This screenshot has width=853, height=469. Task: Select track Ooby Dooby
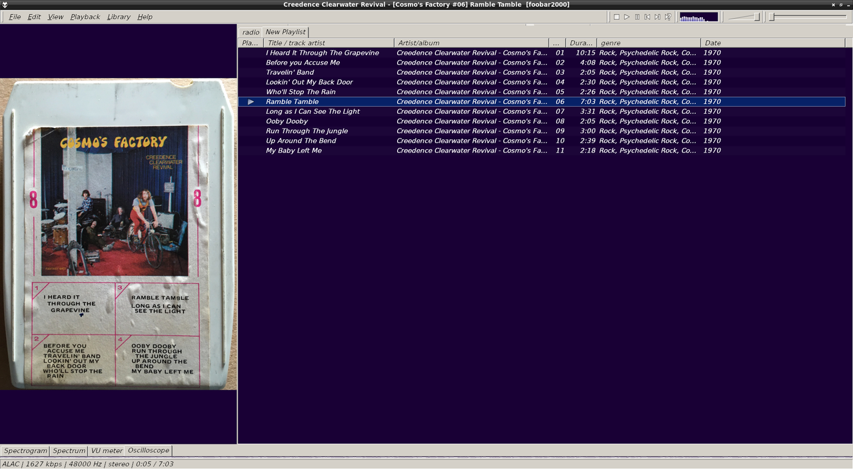pyautogui.click(x=542, y=121)
